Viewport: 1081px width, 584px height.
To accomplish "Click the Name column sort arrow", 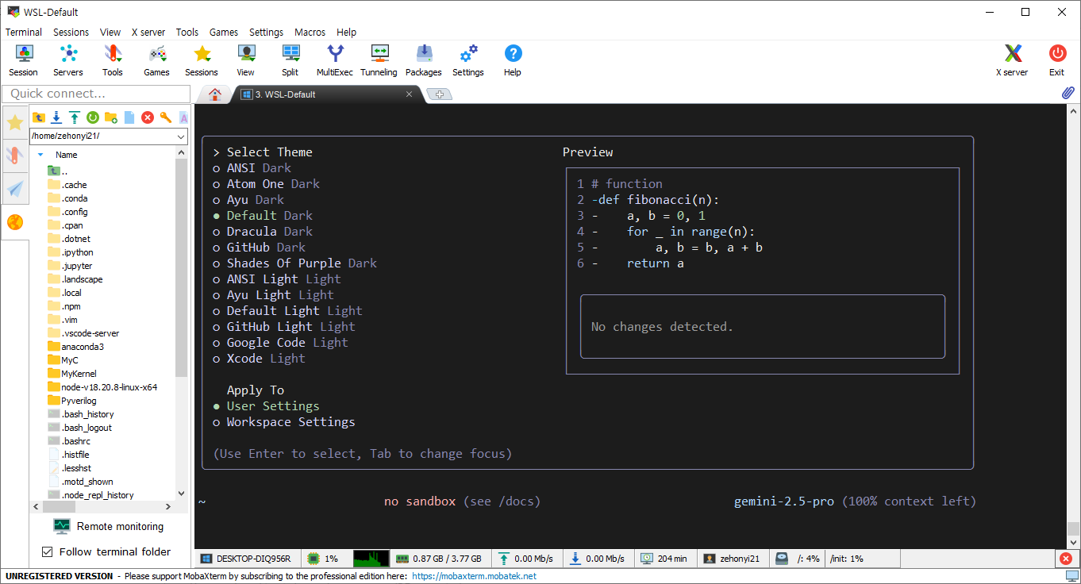I will click(x=40, y=155).
